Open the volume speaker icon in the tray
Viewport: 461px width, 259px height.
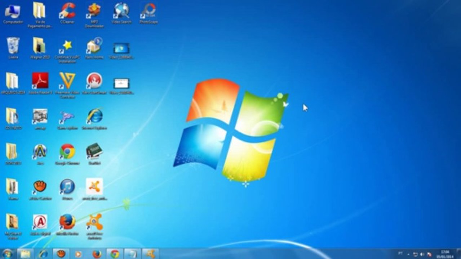pos(422,254)
